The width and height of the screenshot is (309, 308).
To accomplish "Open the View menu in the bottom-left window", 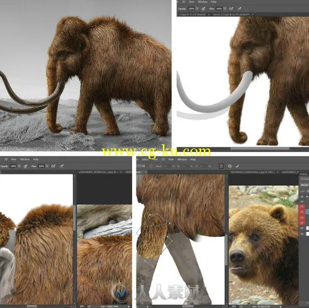I will click(x=13, y=159).
